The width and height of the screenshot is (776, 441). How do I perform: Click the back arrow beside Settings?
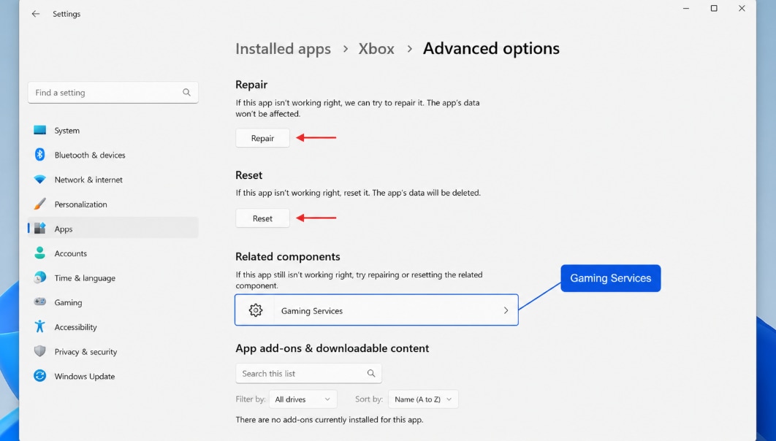[36, 14]
